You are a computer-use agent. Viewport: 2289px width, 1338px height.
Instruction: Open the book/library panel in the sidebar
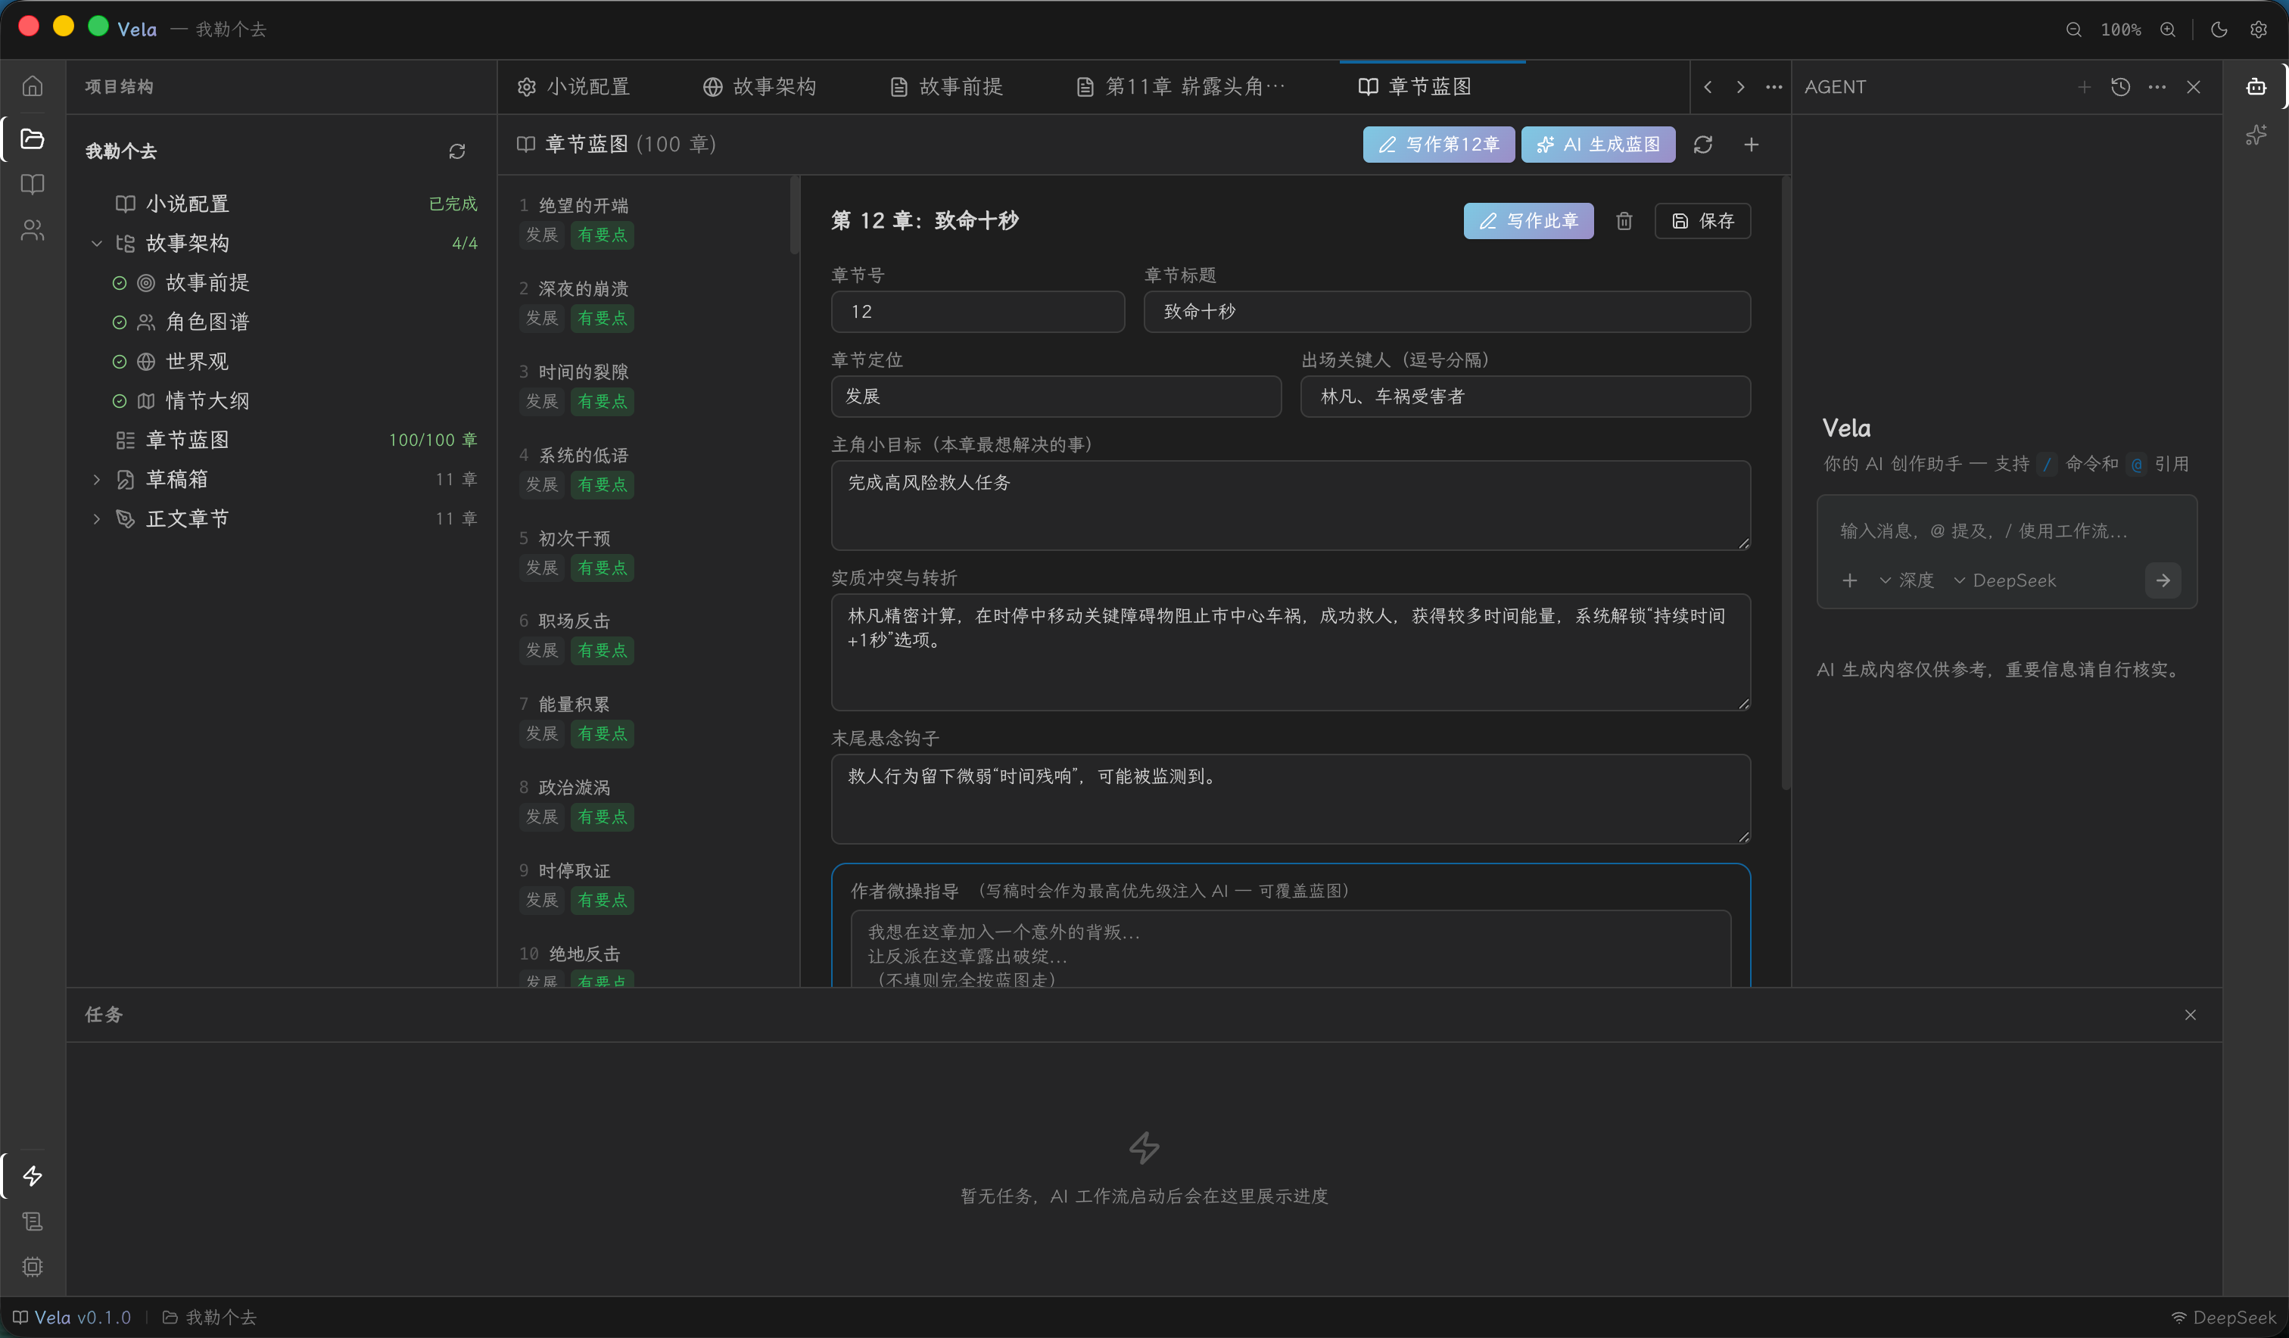(x=33, y=185)
